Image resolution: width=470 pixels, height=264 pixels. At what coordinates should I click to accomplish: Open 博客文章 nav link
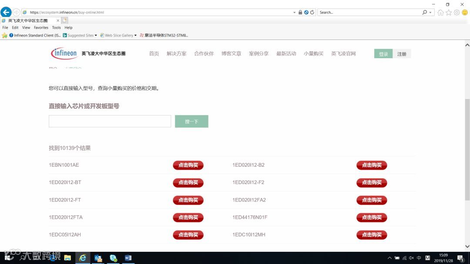point(231,53)
